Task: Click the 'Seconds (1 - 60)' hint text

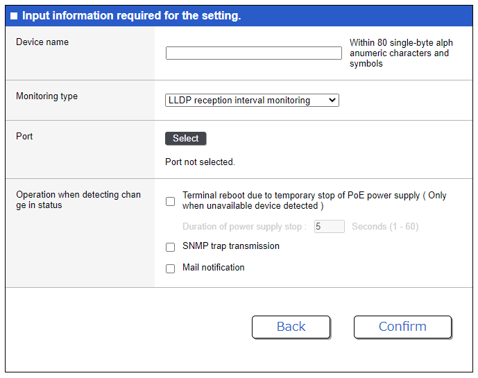Action: click(385, 227)
